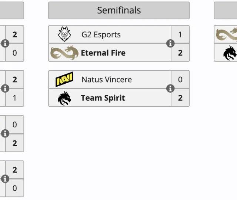
Task: Click the Eternal Fire dragon logo in Semifinals
Action: [x=64, y=53]
